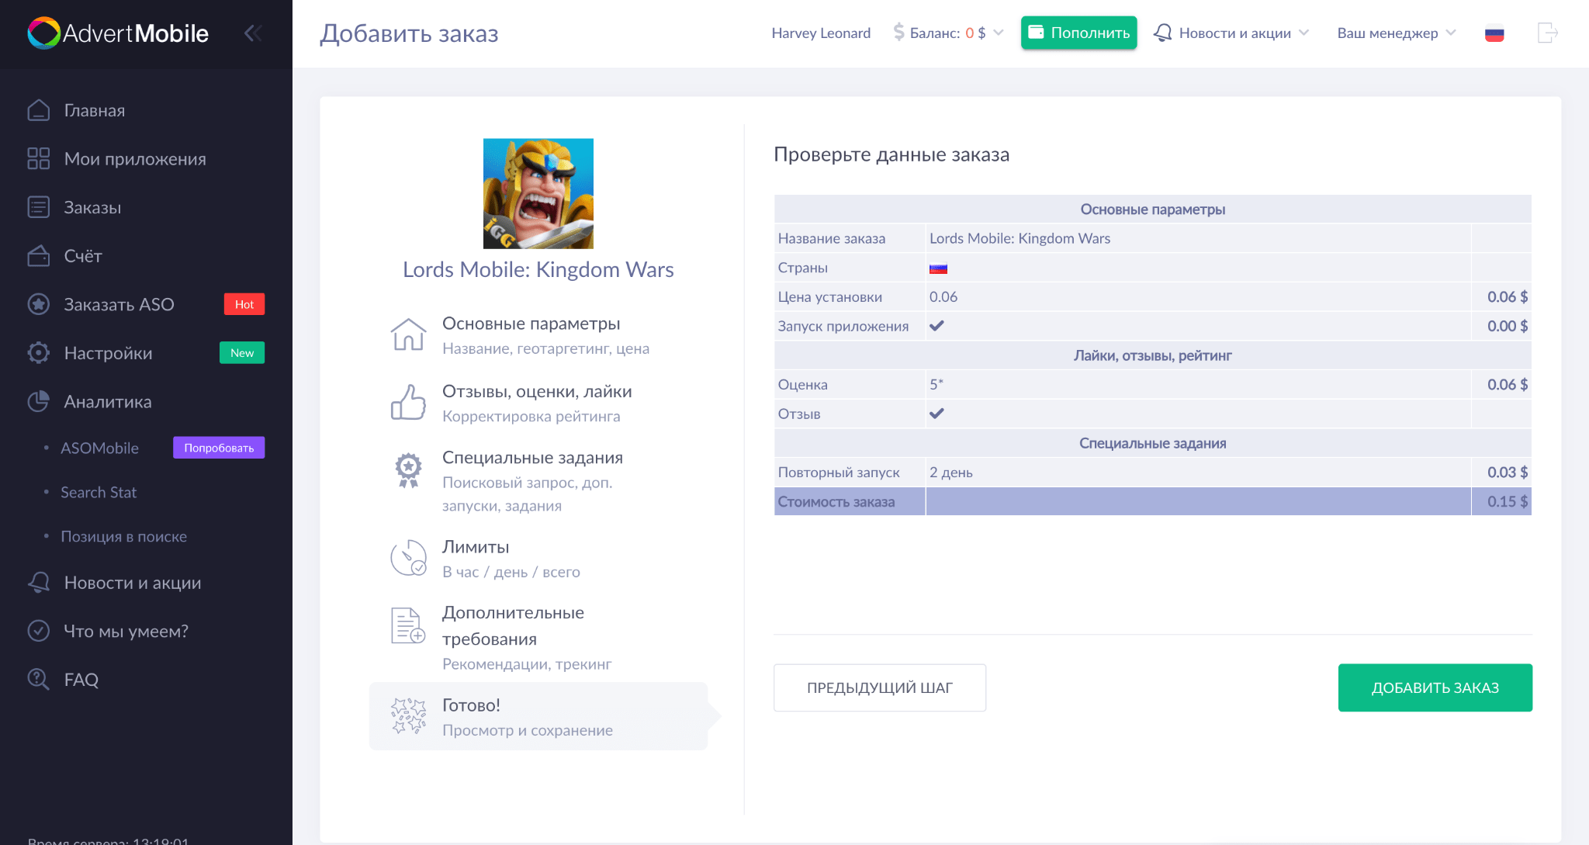This screenshot has width=1589, height=845.
Task: Select the Мои приложения grid icon
Action: click(39, 158)
